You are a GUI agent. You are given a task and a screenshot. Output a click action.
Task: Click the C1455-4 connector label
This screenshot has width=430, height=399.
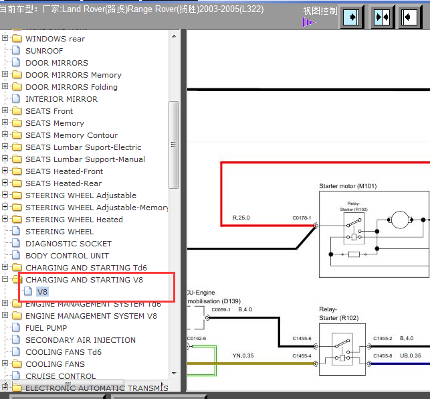tap(302, 356)
